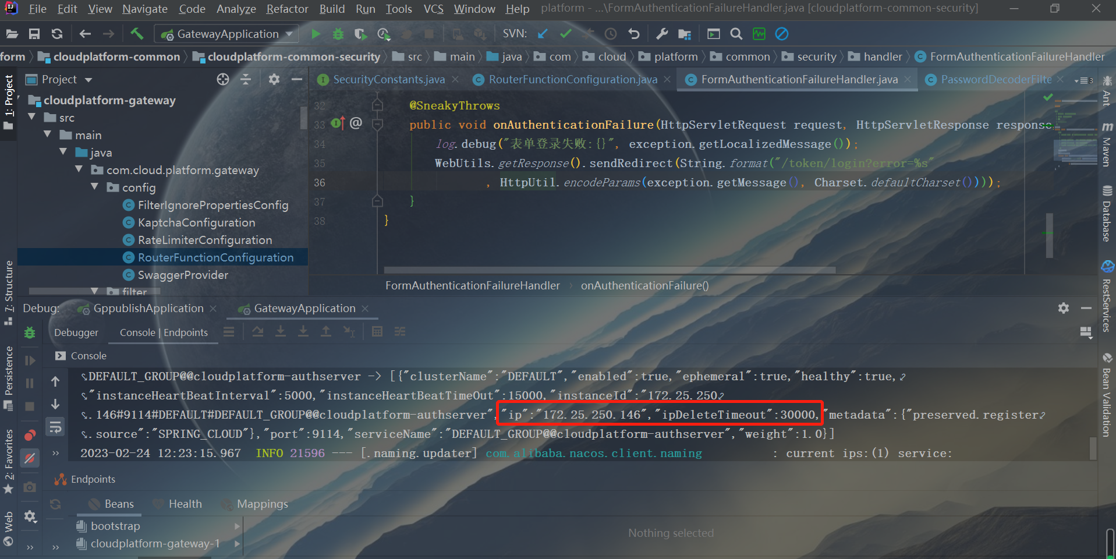Open the Mappings tab in Endpoints

tap(262, 504)
